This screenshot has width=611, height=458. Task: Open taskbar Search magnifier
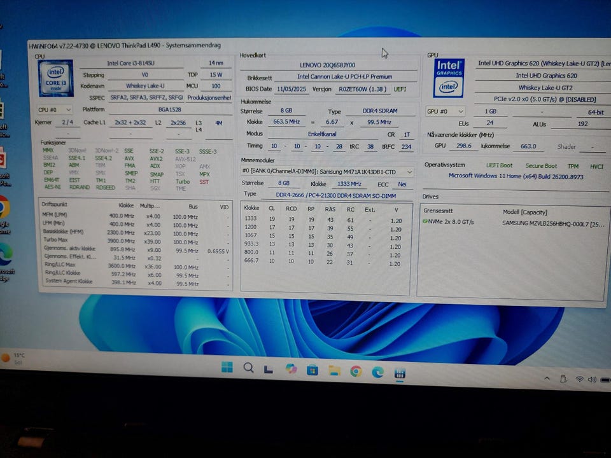point(248,367)
